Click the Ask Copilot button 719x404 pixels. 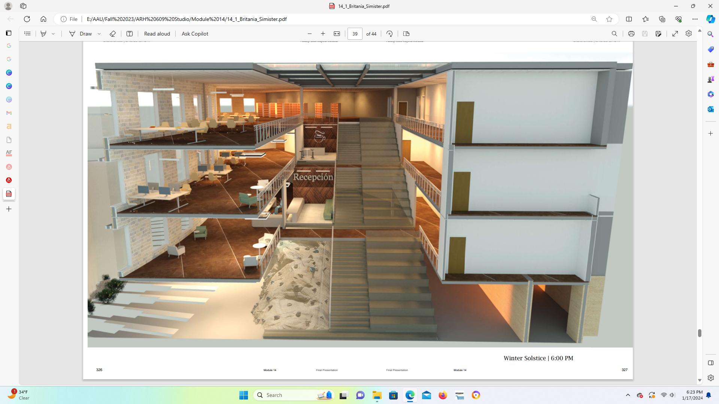(195, 34)
